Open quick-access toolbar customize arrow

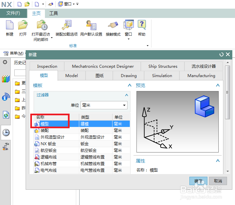click(x=78, y=4)
